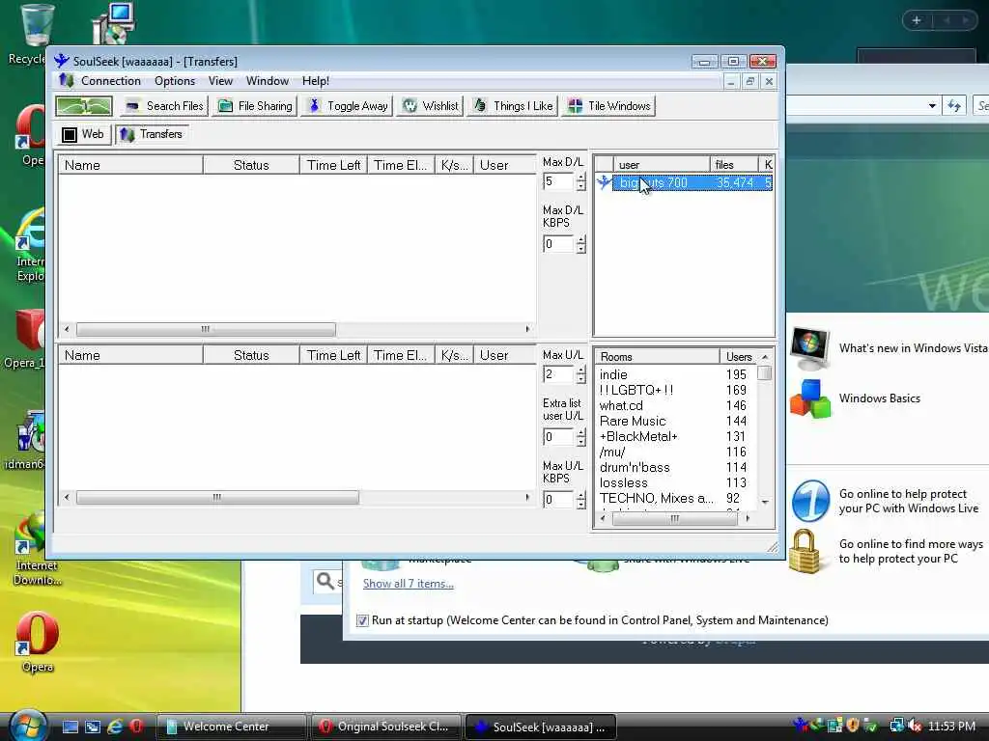989x741 pixels.
Task: Open What's new in Windows Vista
Action: pyautogui.click(x=912, y=347)
